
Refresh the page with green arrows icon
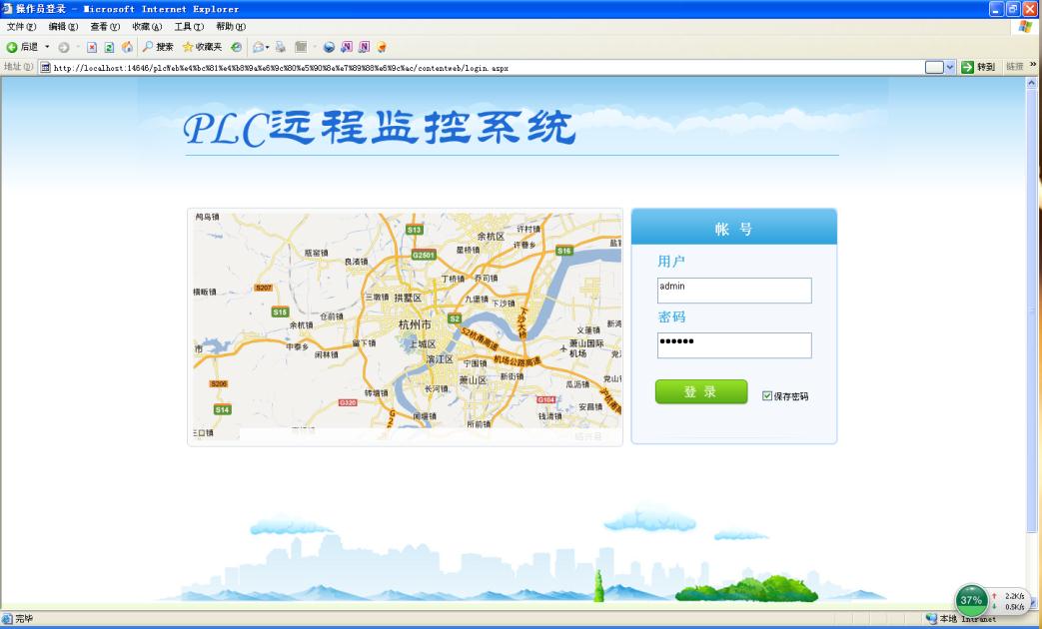click(x=109, y=47)
